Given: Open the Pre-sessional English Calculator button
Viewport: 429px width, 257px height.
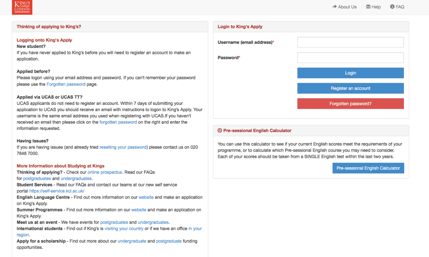Looking at the screenshot, I should pos(368,168).
